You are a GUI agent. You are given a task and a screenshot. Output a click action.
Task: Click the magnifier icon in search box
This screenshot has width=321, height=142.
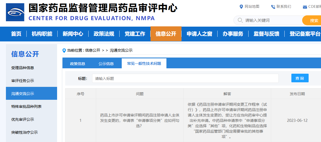coord(239,20)
